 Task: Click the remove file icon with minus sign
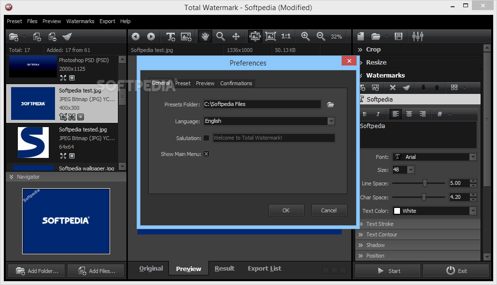tap(52, 37)
